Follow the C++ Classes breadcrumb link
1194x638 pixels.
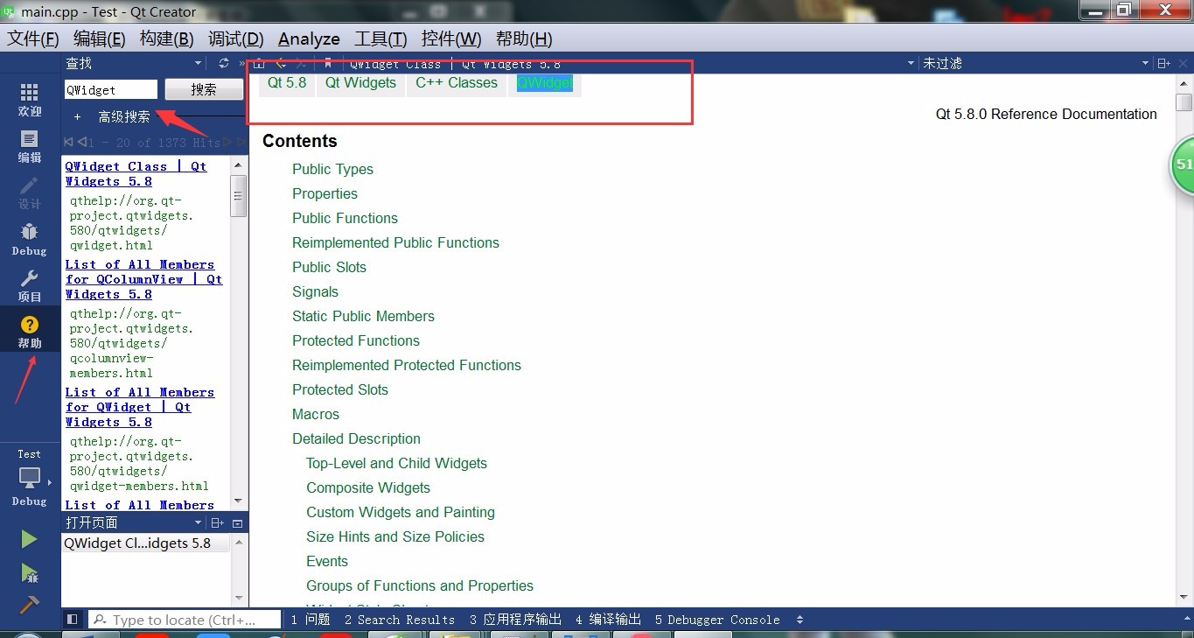[457, 83]
